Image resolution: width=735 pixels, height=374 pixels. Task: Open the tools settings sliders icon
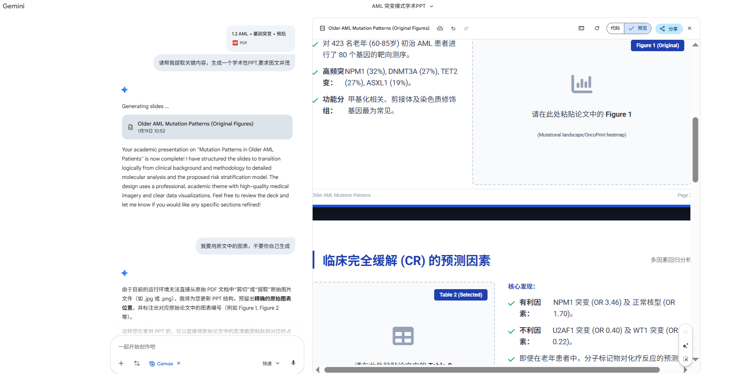point(137,364)
